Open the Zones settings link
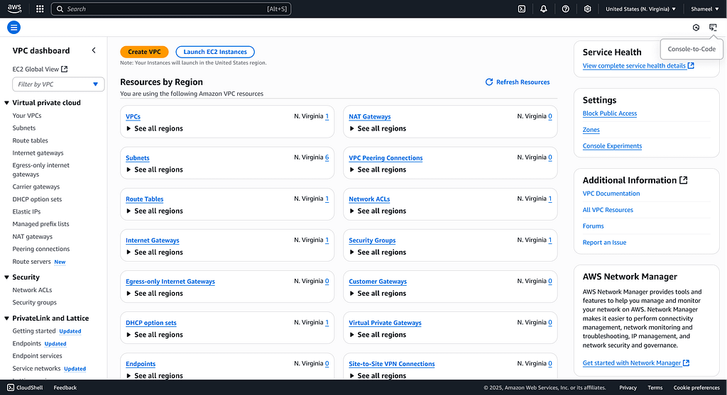This screenshot has height=395, width=727. point(591,130)
